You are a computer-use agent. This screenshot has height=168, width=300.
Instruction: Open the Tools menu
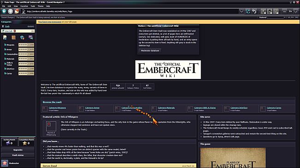coord(33,6)
